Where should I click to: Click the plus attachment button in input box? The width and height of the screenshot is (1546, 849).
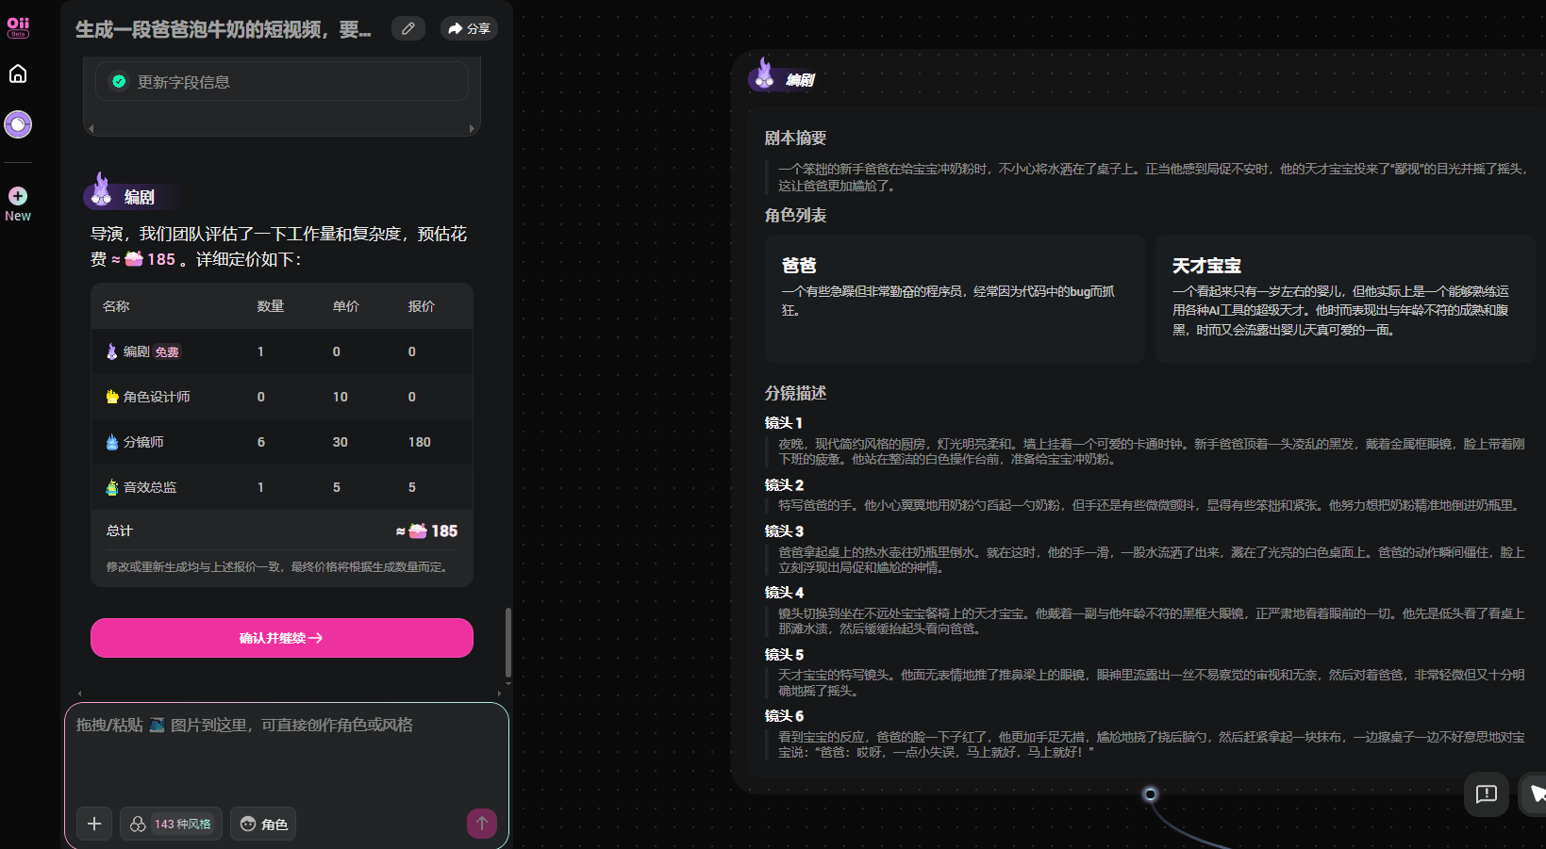click(94, 824)
